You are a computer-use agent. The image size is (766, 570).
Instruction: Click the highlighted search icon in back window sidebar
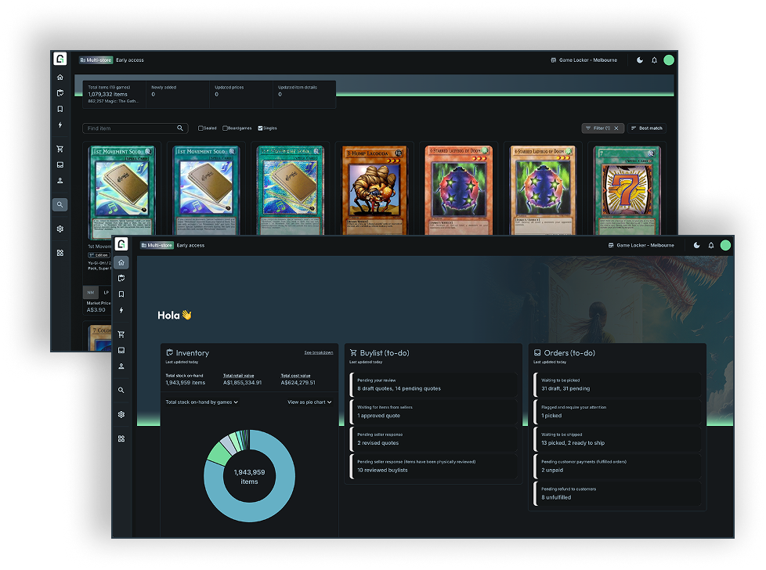pyautogui.click(x=60, y=204)
